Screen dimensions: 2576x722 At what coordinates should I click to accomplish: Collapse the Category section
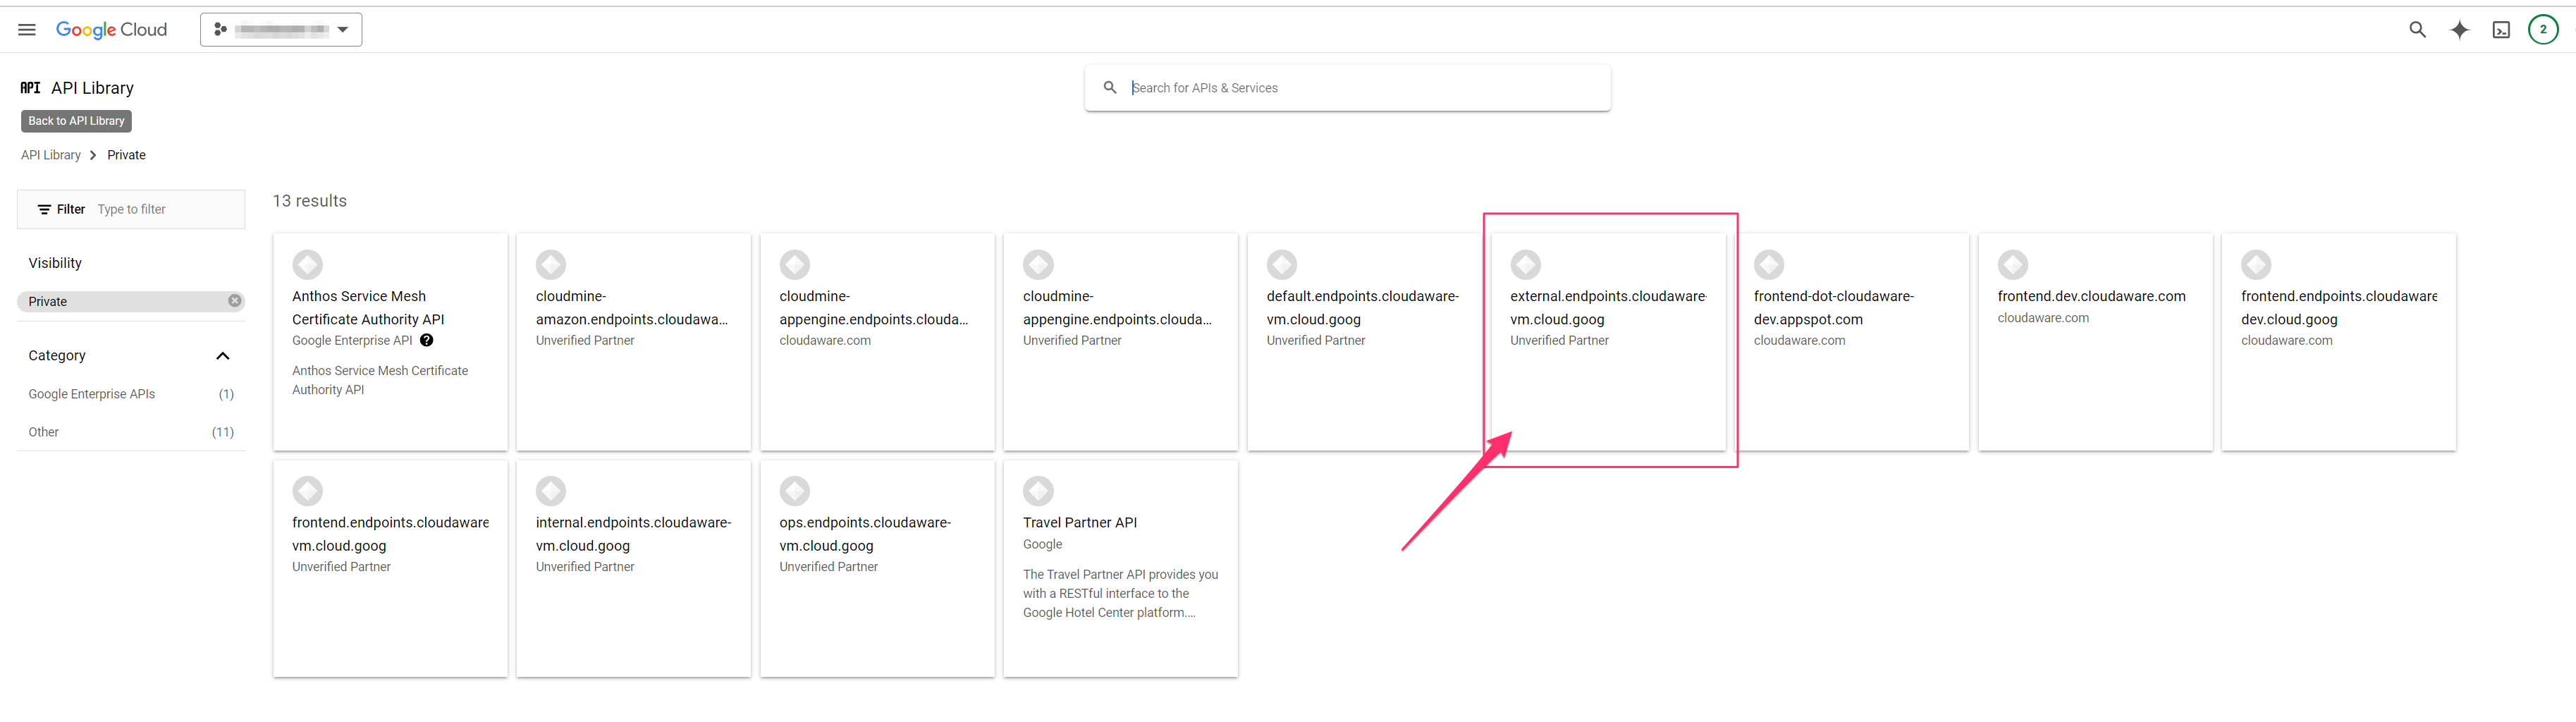(222, 356)
